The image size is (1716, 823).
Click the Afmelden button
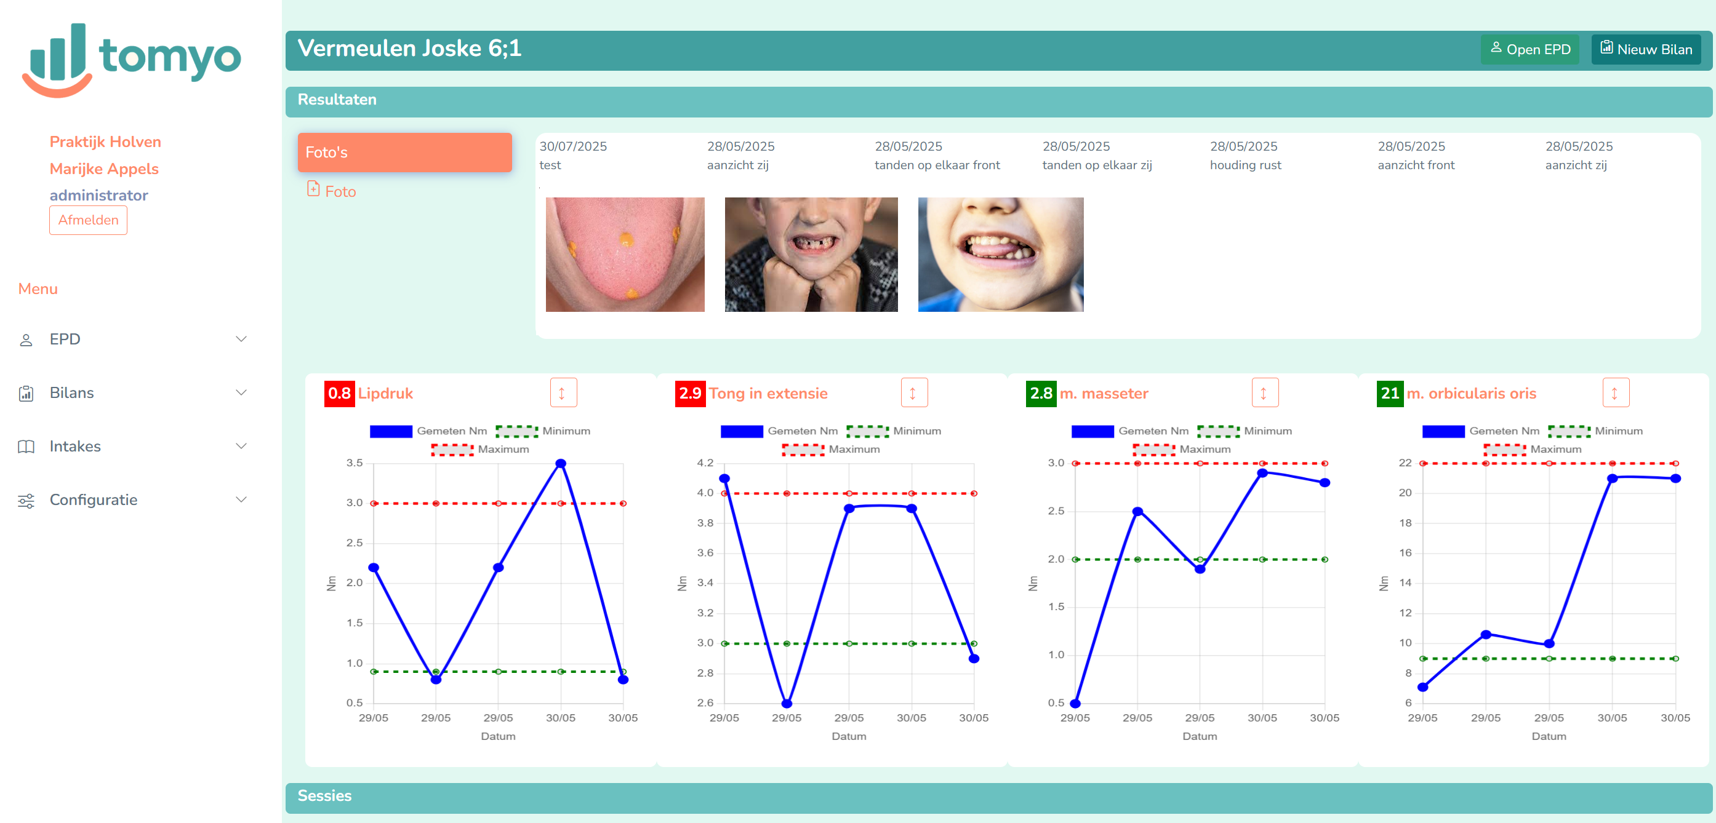(88, 220)
